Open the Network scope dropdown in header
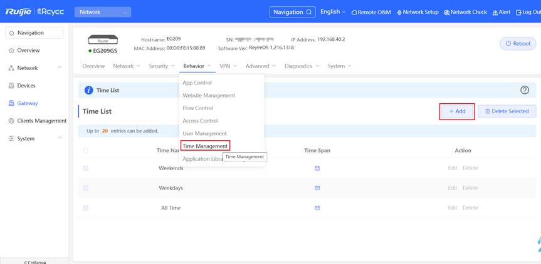Viewport: 541px width, 264px height. tap(103, 12)
